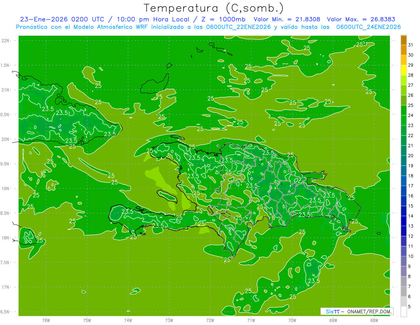The height and width of the screenshot is (325, 420).
Task: Click the 69W longitude axis label
Action: [333, 320]
